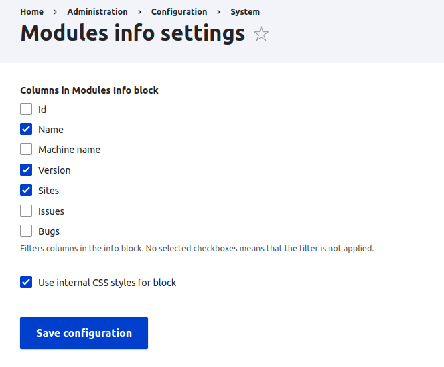Click the Version label text
The width and height of the screenshot is (444, 367).
54,170
